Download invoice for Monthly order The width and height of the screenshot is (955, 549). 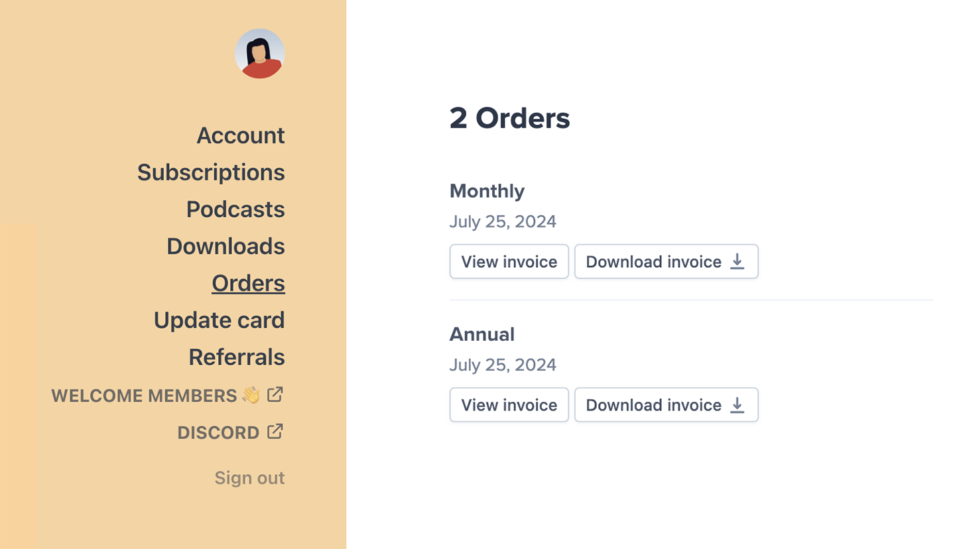pos(666,262)
